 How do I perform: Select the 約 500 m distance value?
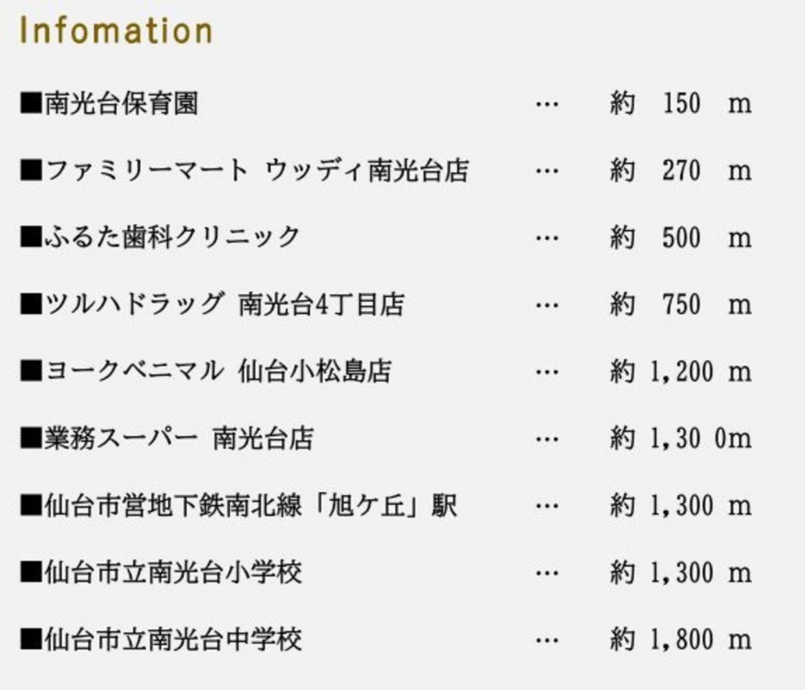[x=680, y=237]
